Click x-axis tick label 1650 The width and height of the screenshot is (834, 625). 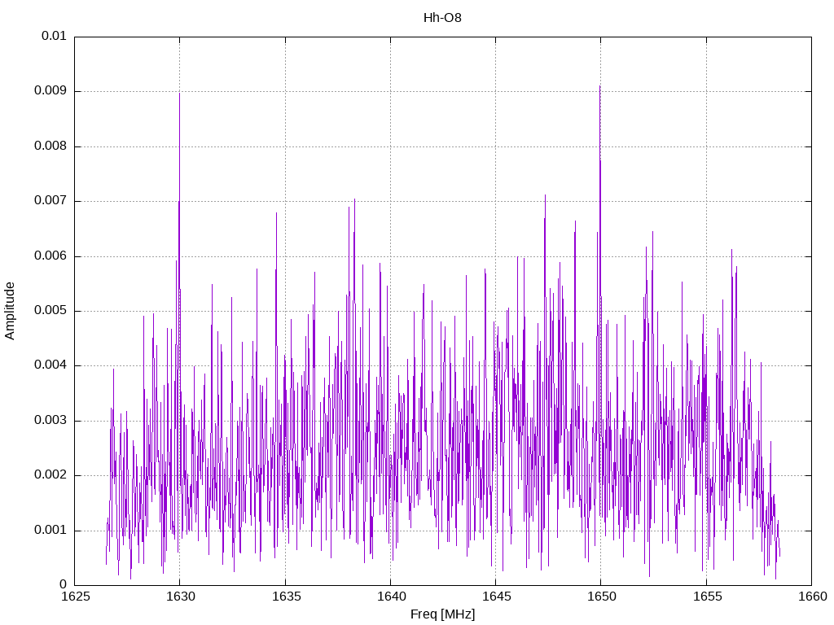tap(602, 597)
